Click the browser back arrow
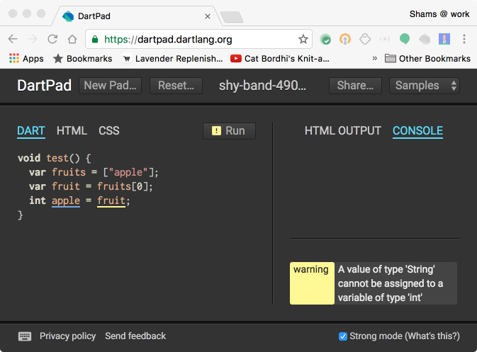This screenshot has height=352, width=477. point(13,40)
